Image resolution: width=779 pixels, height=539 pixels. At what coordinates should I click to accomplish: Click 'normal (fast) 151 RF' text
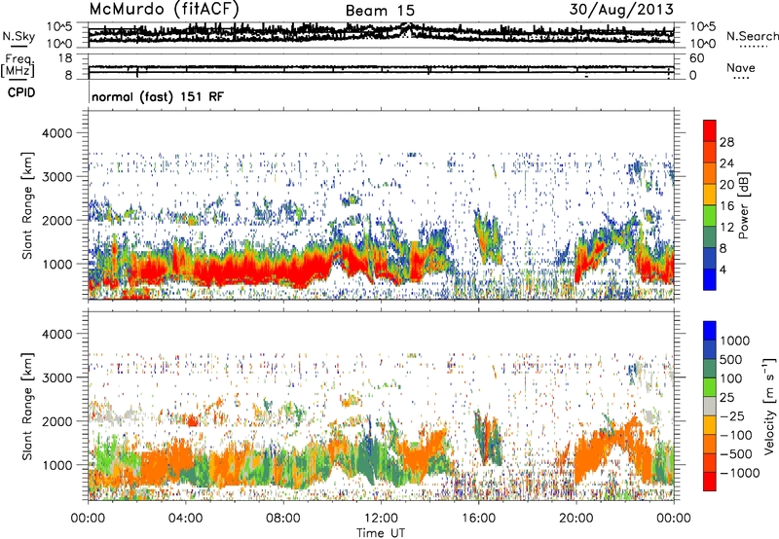pyautogui.click(x=158, y=96)
